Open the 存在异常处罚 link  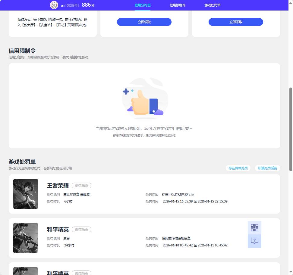(238, 168)
